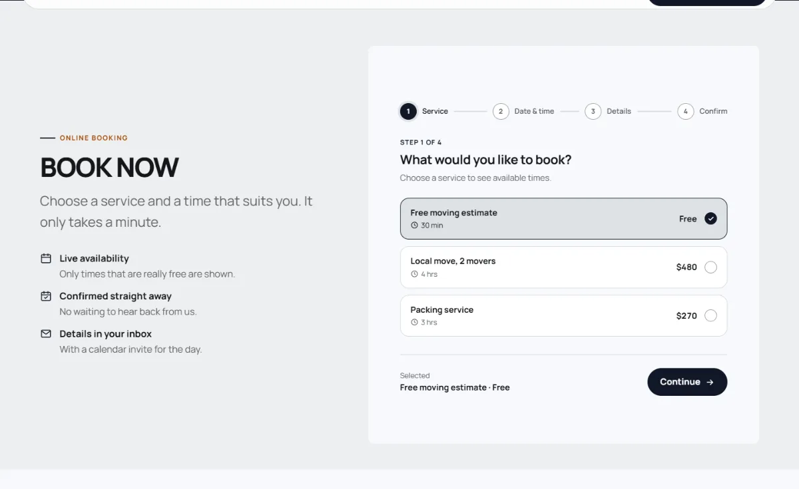Click 'No waiting to hear back from us.'
Image resolution: width=799 pixels, height=489 pixels.
[128, 311]
